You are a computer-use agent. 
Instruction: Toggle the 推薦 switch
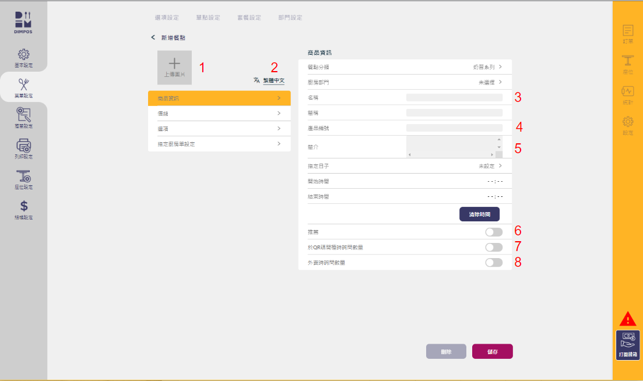493,232
